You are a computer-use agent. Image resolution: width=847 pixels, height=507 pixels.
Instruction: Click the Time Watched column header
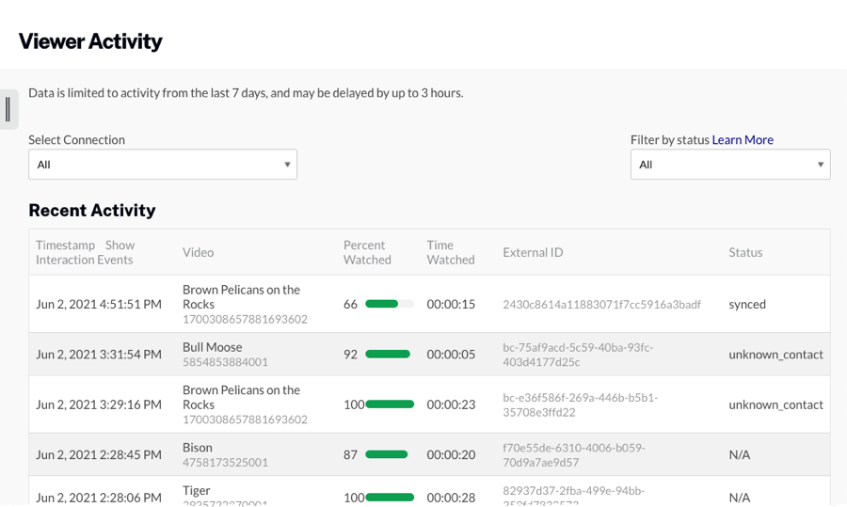pyautogui.click(x=450, y=252)
